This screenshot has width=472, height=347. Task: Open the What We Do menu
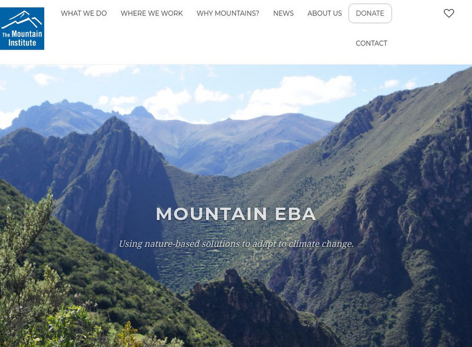[84, 13]
